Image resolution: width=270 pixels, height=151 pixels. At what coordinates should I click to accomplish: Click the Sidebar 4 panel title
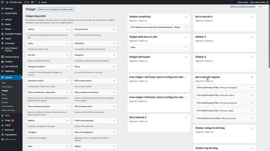(201, 37)
